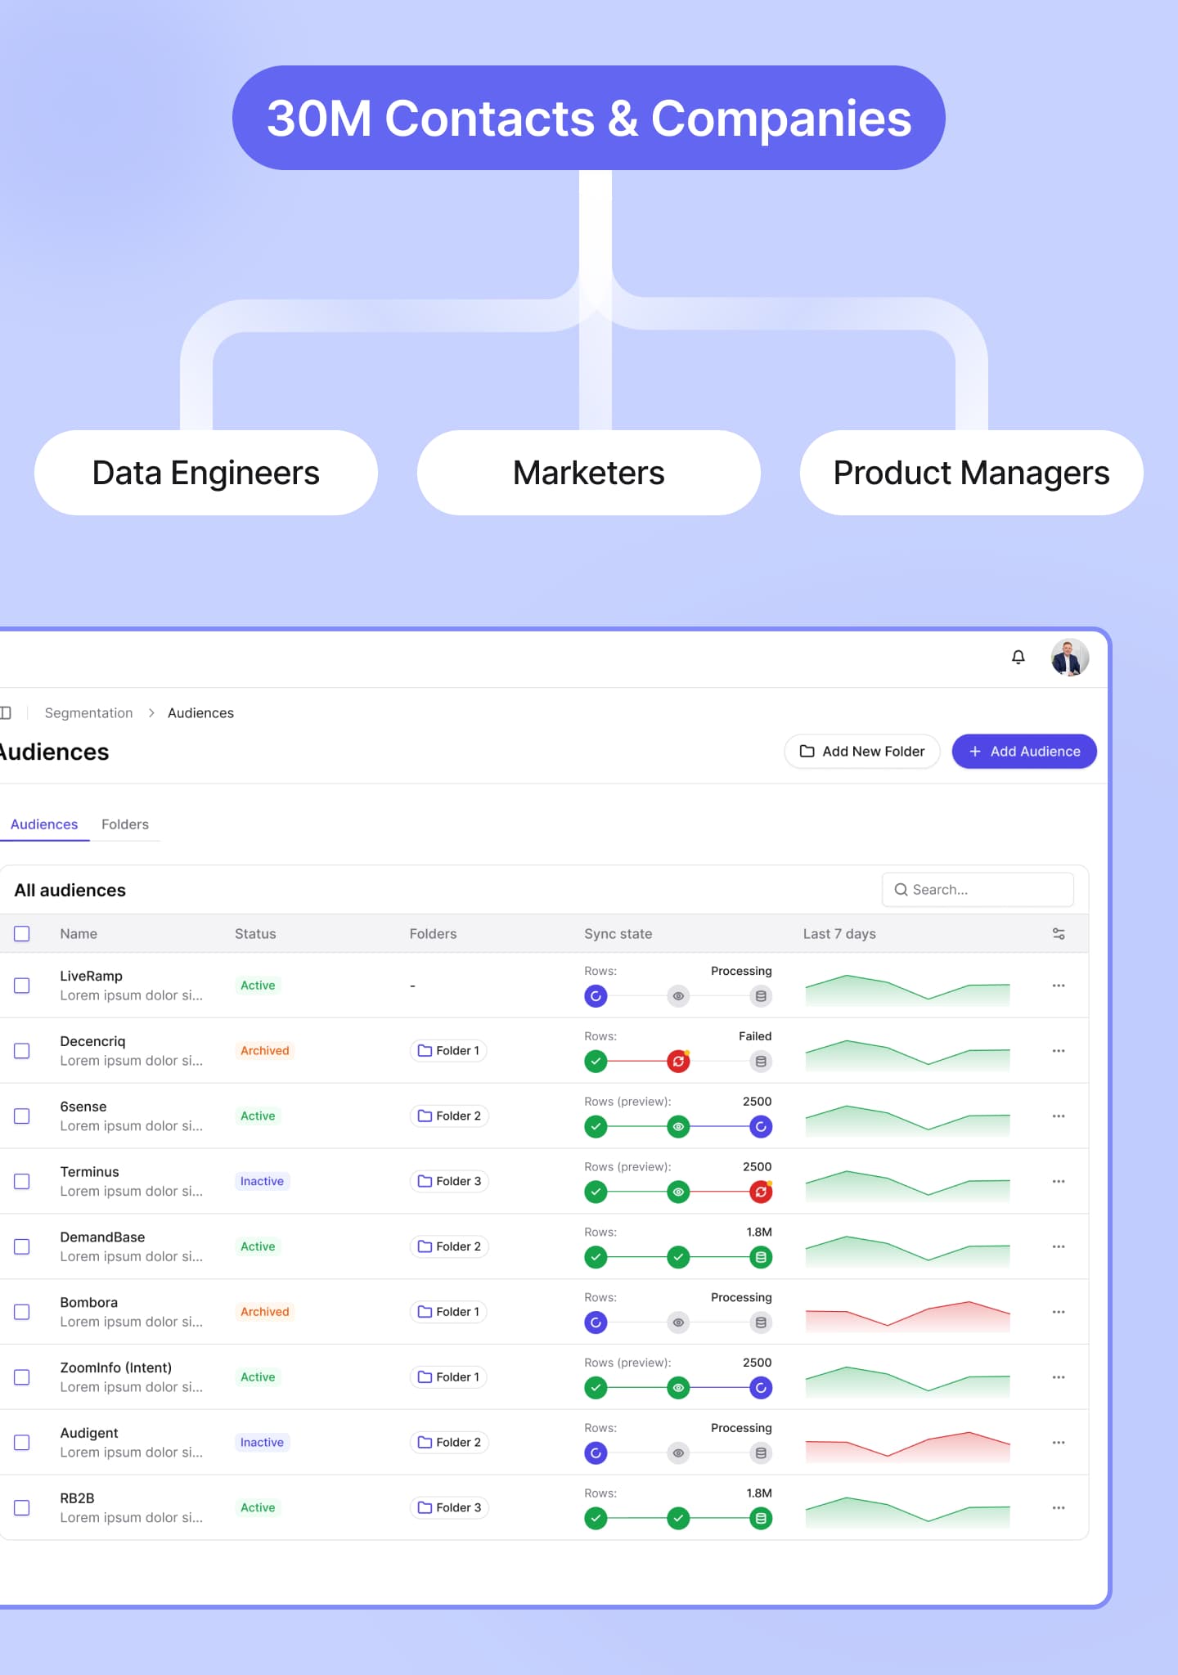This screenshot has width=1178, height=1675.
Task: Click the notification bell icon
Action: click(x=1018, y=657)
